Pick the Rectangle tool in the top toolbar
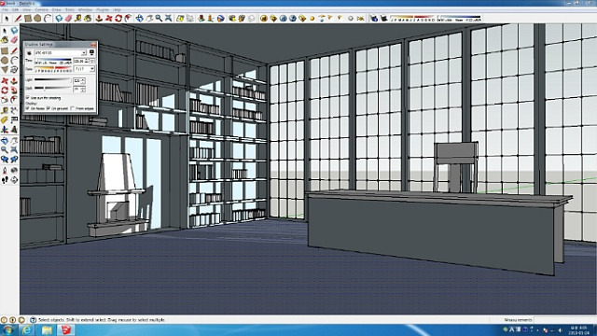This screenshot has width=597, height=336. click(x=28, y=18)
